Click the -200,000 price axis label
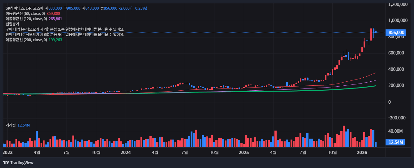This screenshot has height=168, width=414. point(397,118)
